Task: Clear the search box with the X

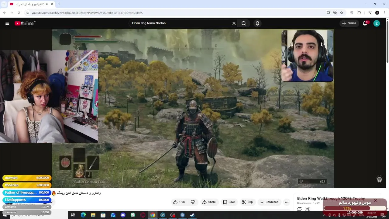Action: coord(234,23)
